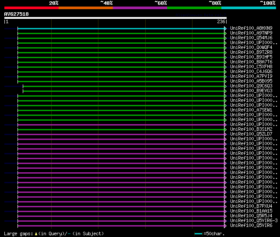This screenshot has height=237, width=280.
Task: Click the UniRef100_C4J6Q6 label
Action: point(251,72)
